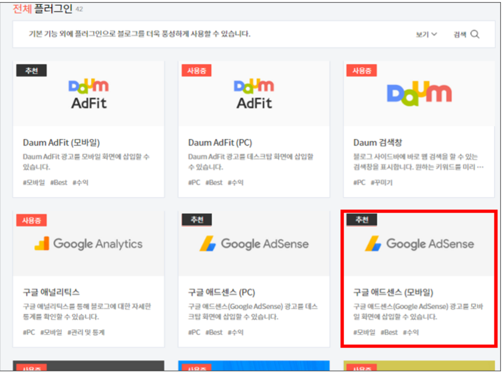Click 추천 badge on 구글 애드센스 (PC)
503x374 pixels.
197,220
